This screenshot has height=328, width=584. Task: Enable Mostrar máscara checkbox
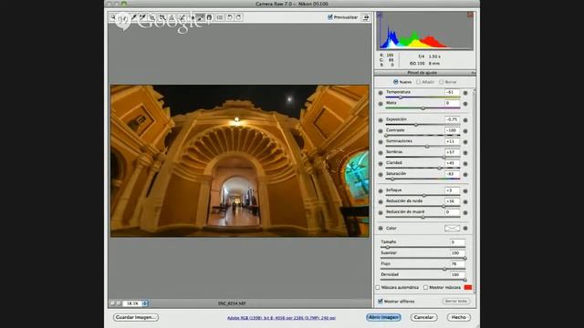(425, 288)
